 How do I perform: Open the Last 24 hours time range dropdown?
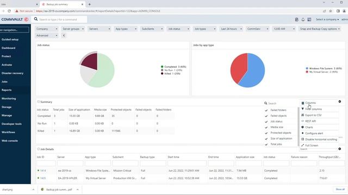pos(232,29)
